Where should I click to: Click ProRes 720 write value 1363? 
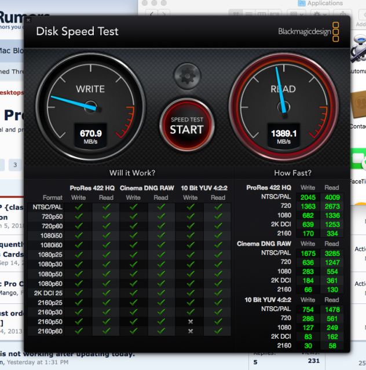click(308, 207)
